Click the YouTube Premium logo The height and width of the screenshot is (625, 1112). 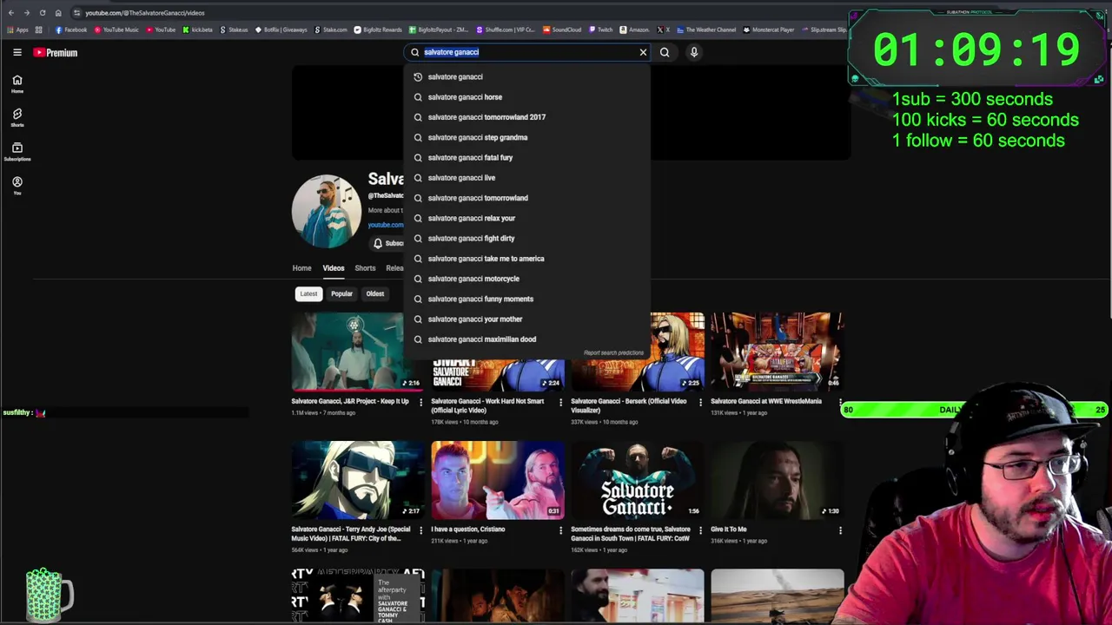click(x=56, y=52)
